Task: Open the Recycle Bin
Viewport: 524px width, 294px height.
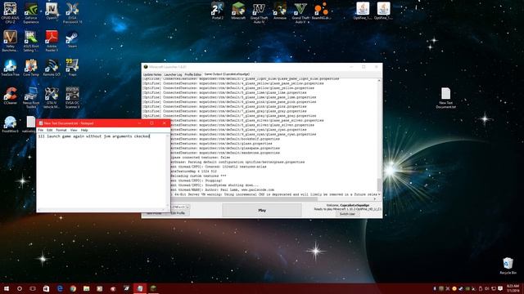Action: click(x=508, y=265)
